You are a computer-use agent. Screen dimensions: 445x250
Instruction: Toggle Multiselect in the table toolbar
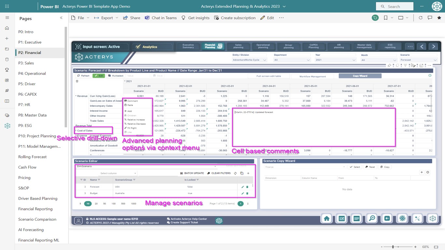tap(116, 76)
